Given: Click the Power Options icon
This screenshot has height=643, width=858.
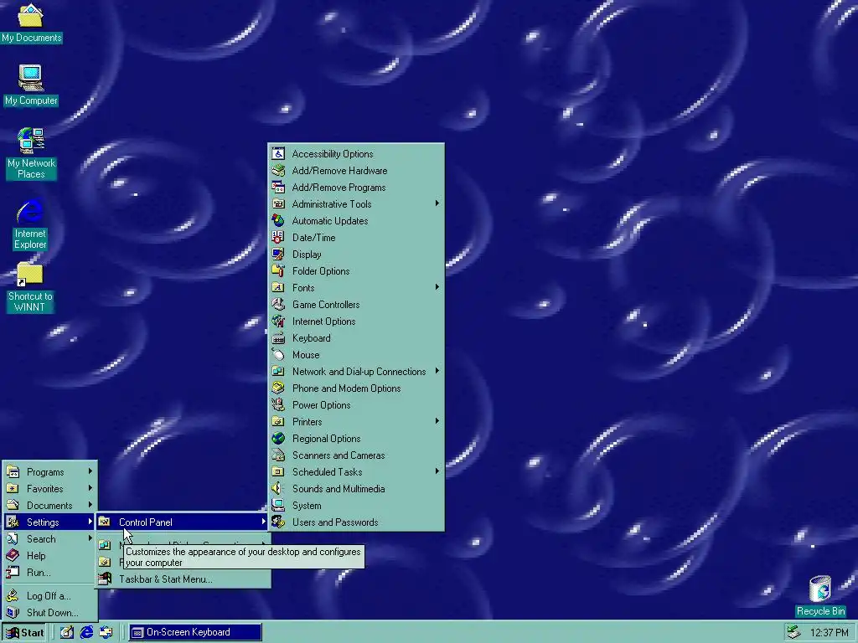Looking at the screenshot, I should (x=278, y=404).
